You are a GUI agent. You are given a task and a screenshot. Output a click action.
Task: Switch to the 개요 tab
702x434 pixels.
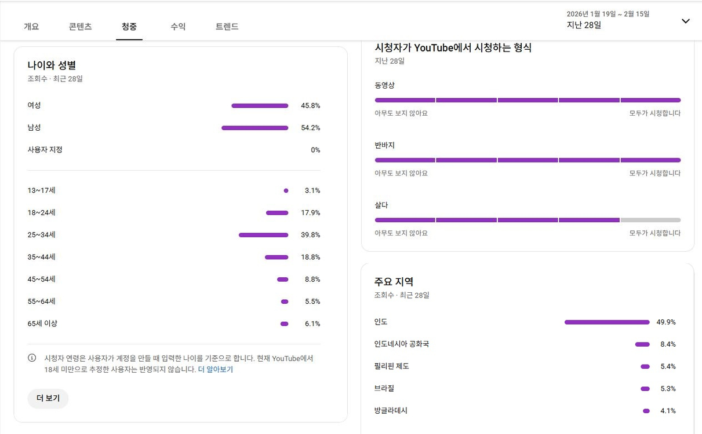coord(31,26)
